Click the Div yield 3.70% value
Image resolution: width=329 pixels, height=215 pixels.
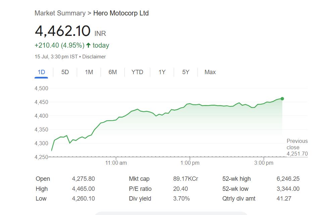tap(181, 199)
